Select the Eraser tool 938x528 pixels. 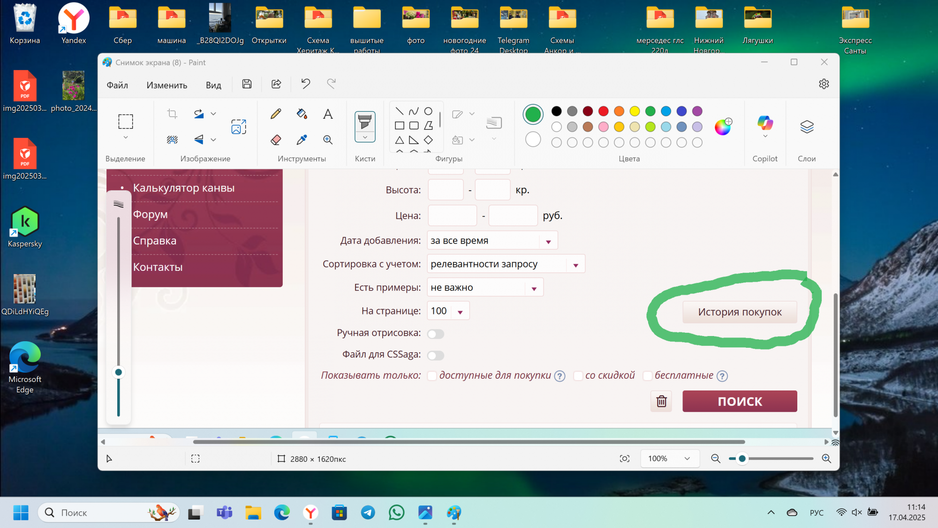276,139
